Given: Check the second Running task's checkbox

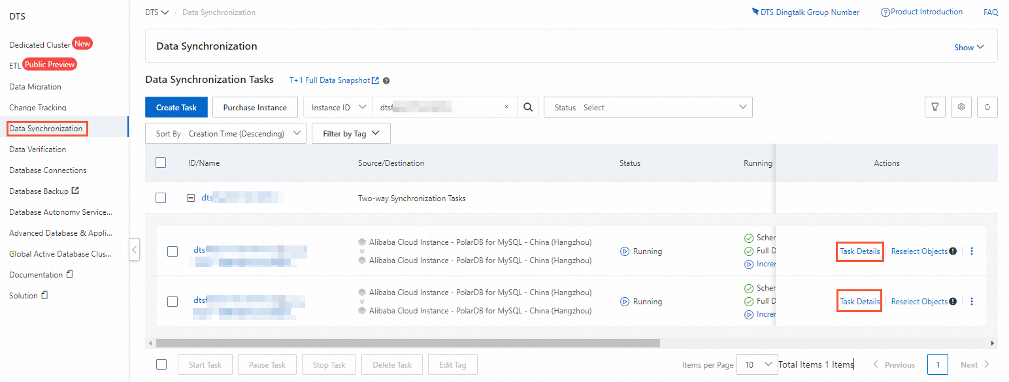Looking at the screenshot, I should coord(173,302).
